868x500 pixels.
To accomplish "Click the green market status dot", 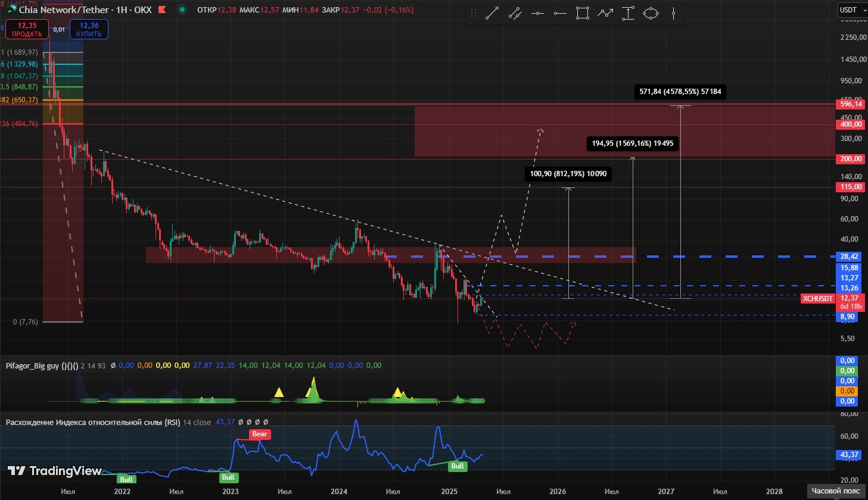I will click(182, 10).
